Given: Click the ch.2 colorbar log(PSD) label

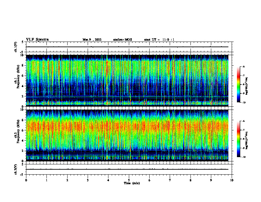Looking at the screenshot, I should 247,140.
